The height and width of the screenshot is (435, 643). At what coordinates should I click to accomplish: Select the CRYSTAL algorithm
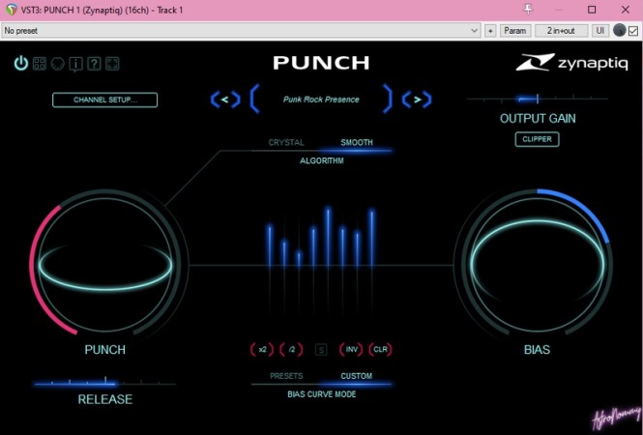click(x=286, y=143)
